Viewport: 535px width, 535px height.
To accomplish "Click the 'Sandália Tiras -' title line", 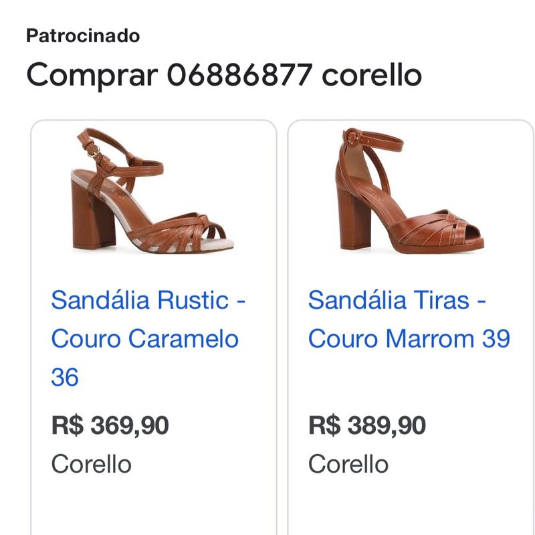I will click(397, 300).
